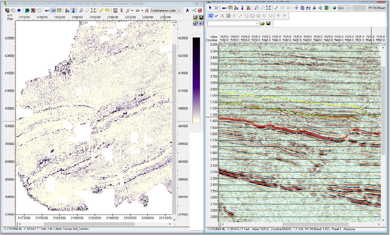Toggle the LOD button in map toolbar
Image resolution: width=390 pixels, height=235 pixels.
tap(53, 10)
